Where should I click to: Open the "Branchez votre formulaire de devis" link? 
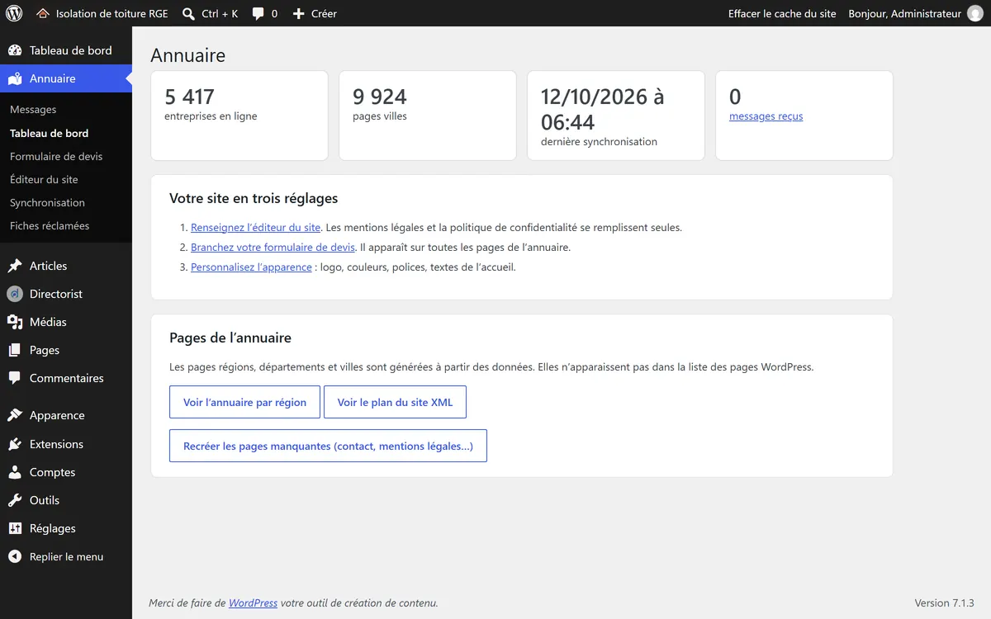coord(273,247)
